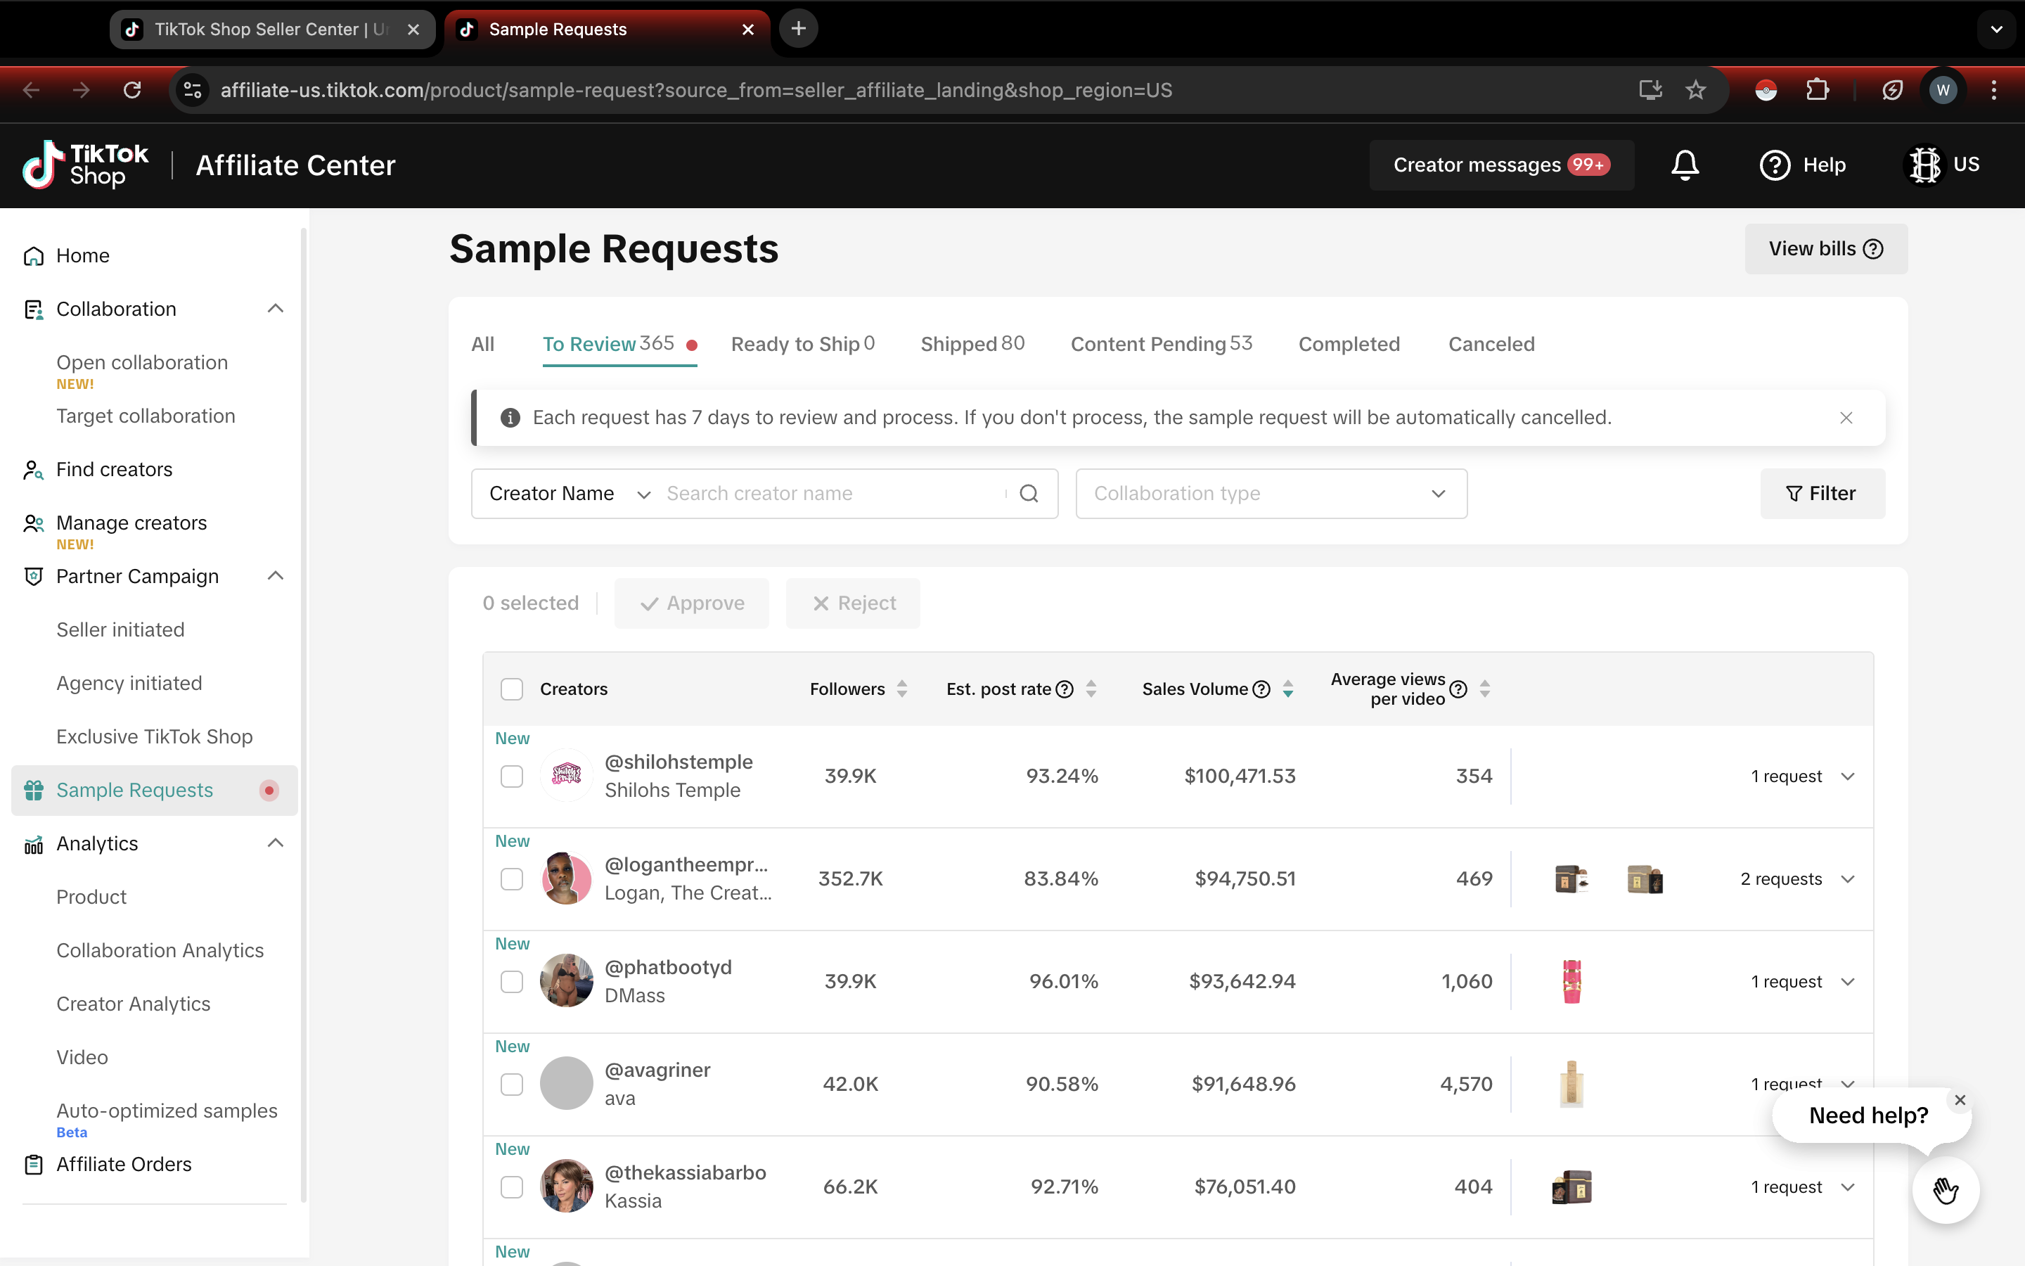Select the @phatbootyd row checkbox

[511, 981]
